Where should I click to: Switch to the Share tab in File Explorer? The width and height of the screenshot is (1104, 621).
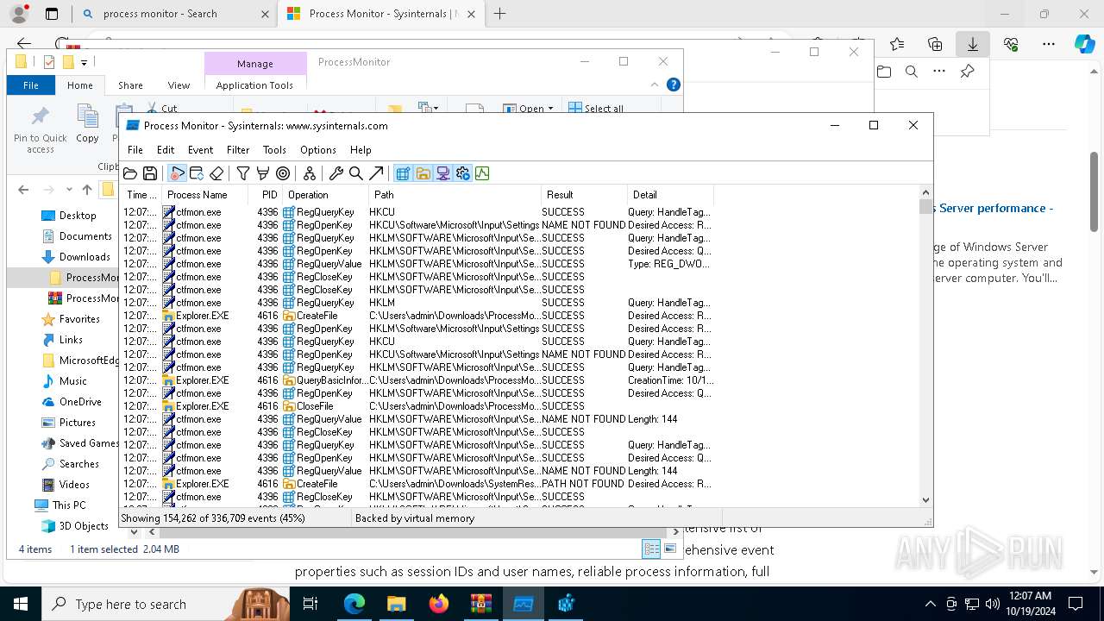[x=130, y=85]
